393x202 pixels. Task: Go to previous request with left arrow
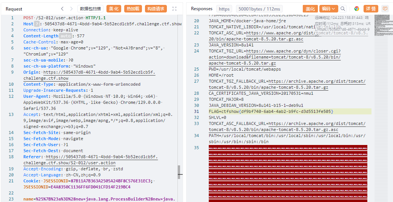(x=62, y=9)
